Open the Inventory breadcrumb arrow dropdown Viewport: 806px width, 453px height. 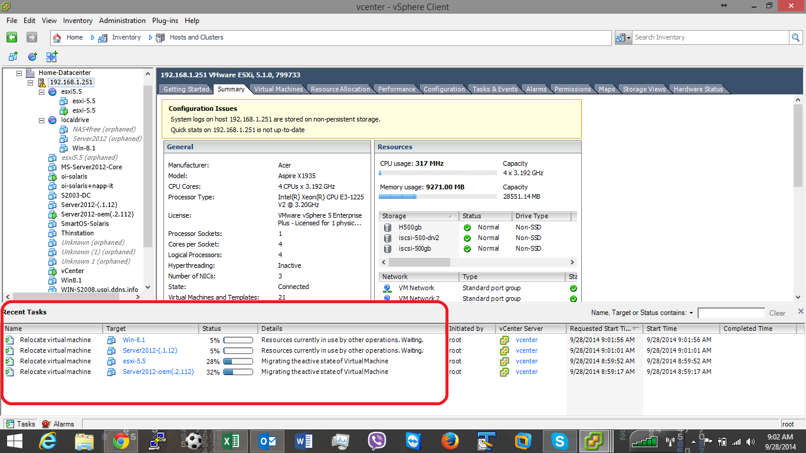tap(150, 37)
